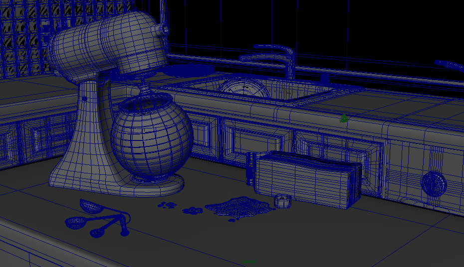Select the rectangular loaf-shaped box on the counter
464x267 pixels.
pyautogui.click(x=305, y=180)
